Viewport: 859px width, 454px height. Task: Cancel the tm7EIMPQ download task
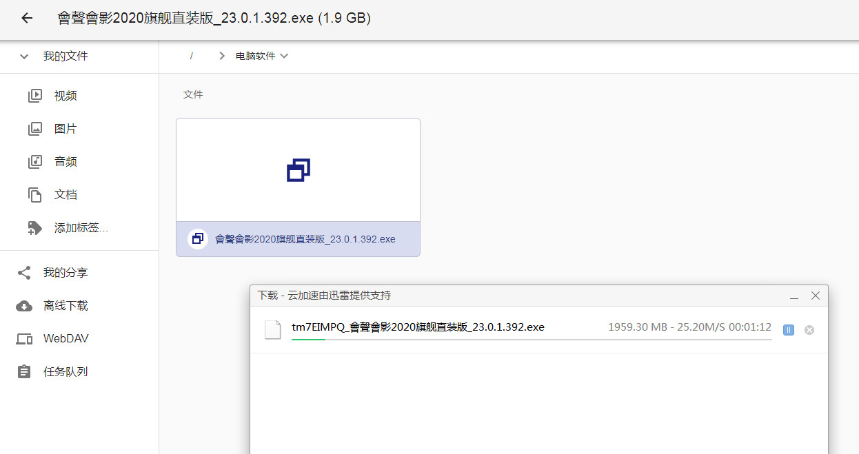(809, 330)
